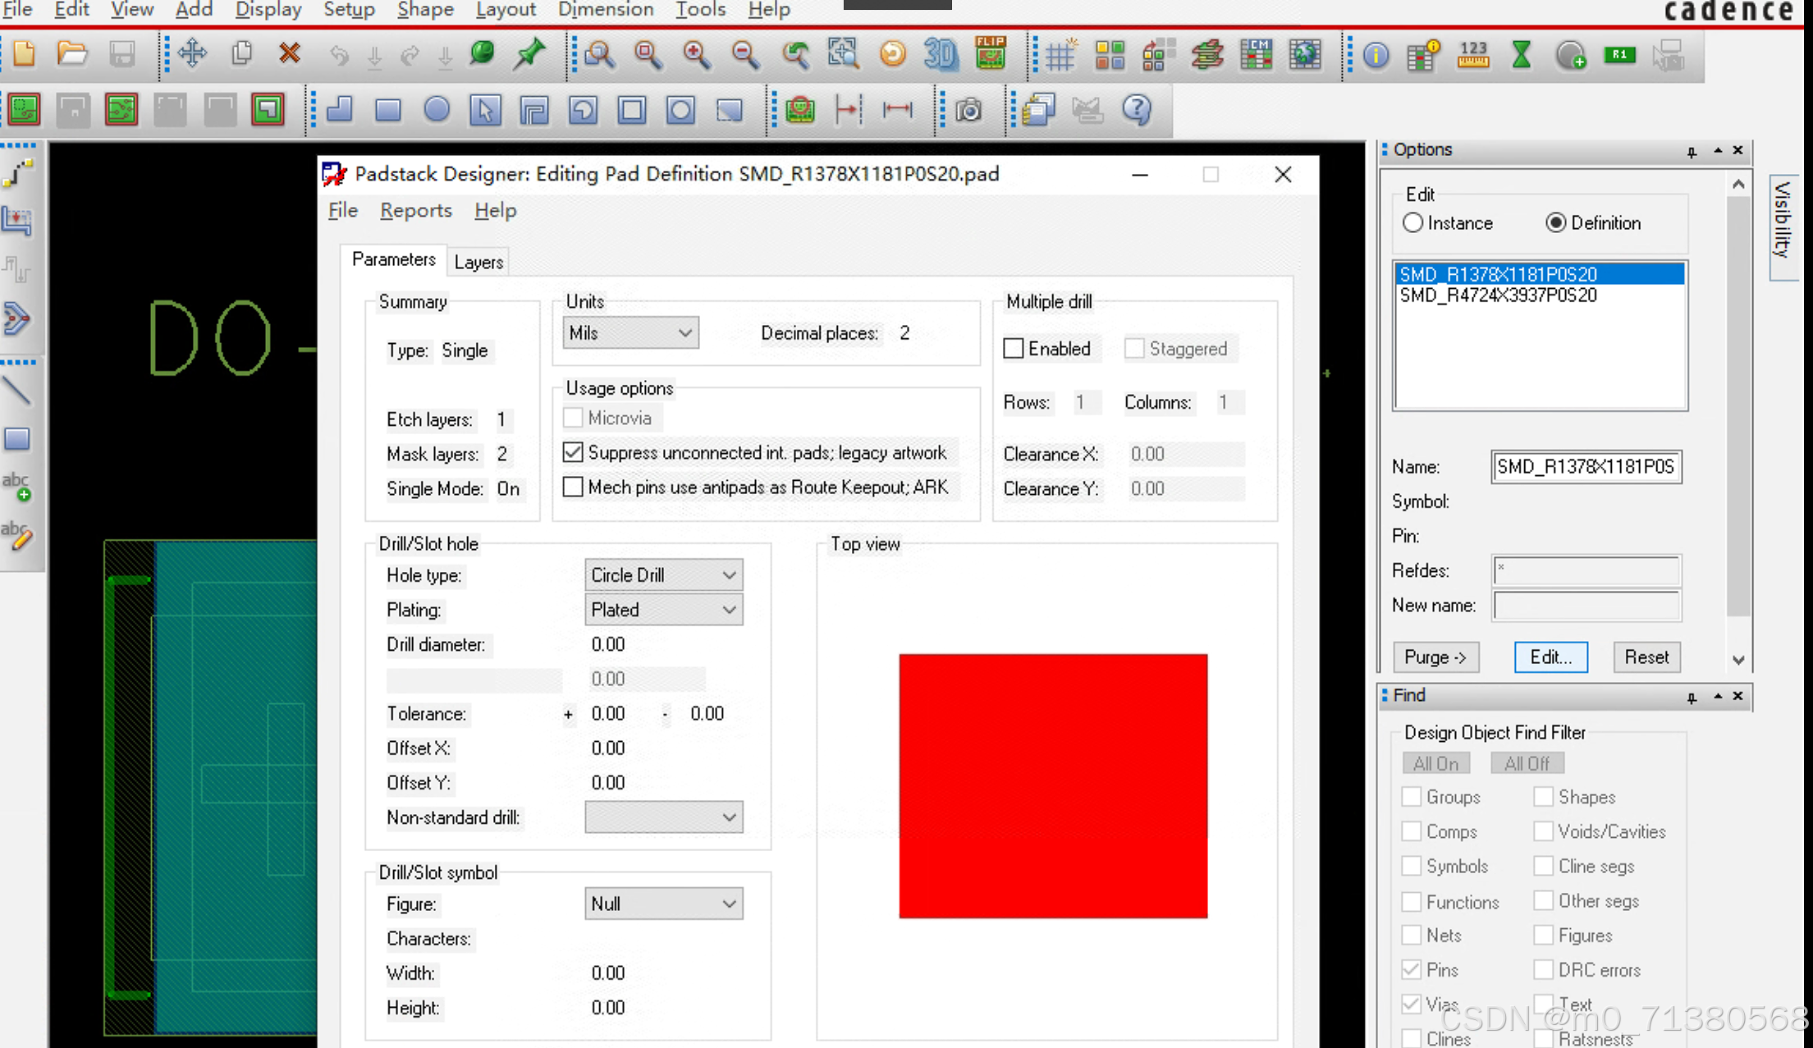Click the Flip board toolbar icon
This screenshot has height=1048, width=1813.
pyautogui.click(x=991, y=53)
